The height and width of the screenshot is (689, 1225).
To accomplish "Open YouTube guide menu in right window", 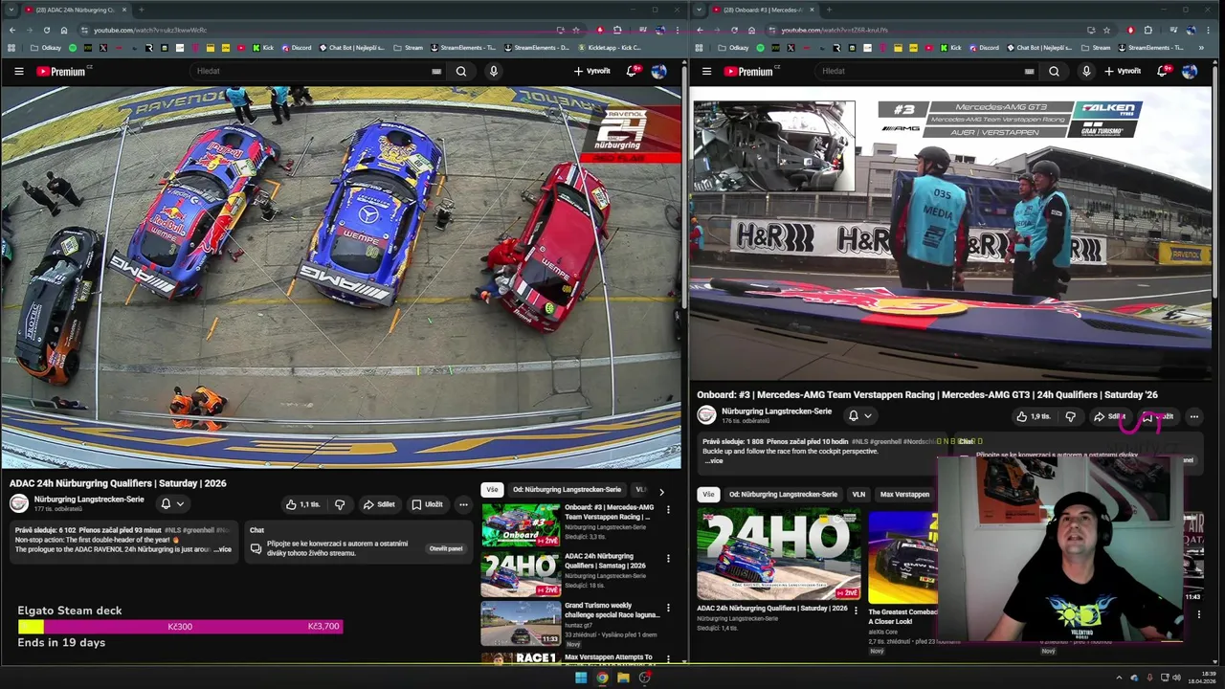I will coord(706,71).
